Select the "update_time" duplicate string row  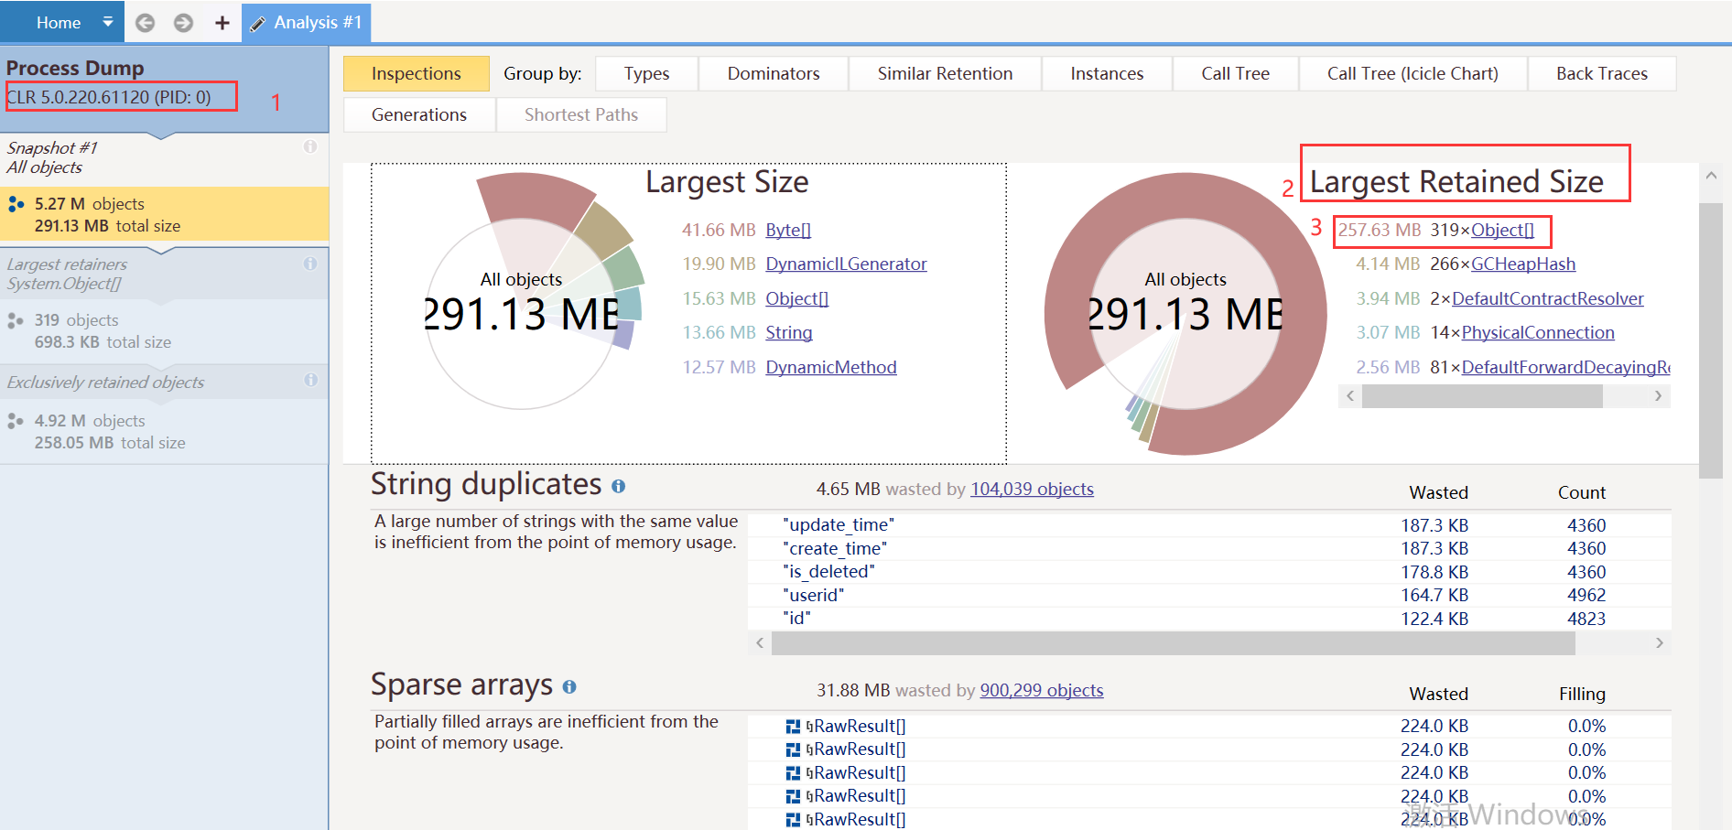pos(1209,525)
